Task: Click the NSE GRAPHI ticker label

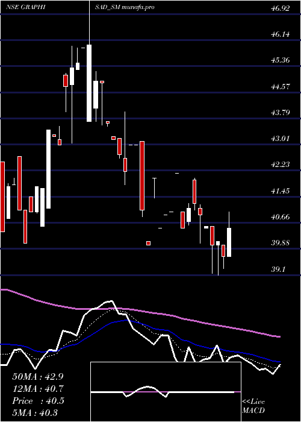Action: [x=25, y=7]
